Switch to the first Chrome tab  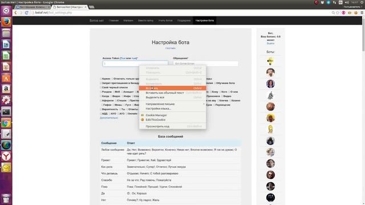pyautogui.click(x=32, y=7)
